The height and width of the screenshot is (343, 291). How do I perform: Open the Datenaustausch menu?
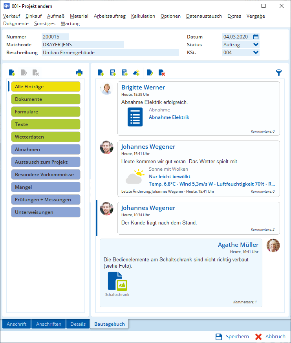(204, 16)
